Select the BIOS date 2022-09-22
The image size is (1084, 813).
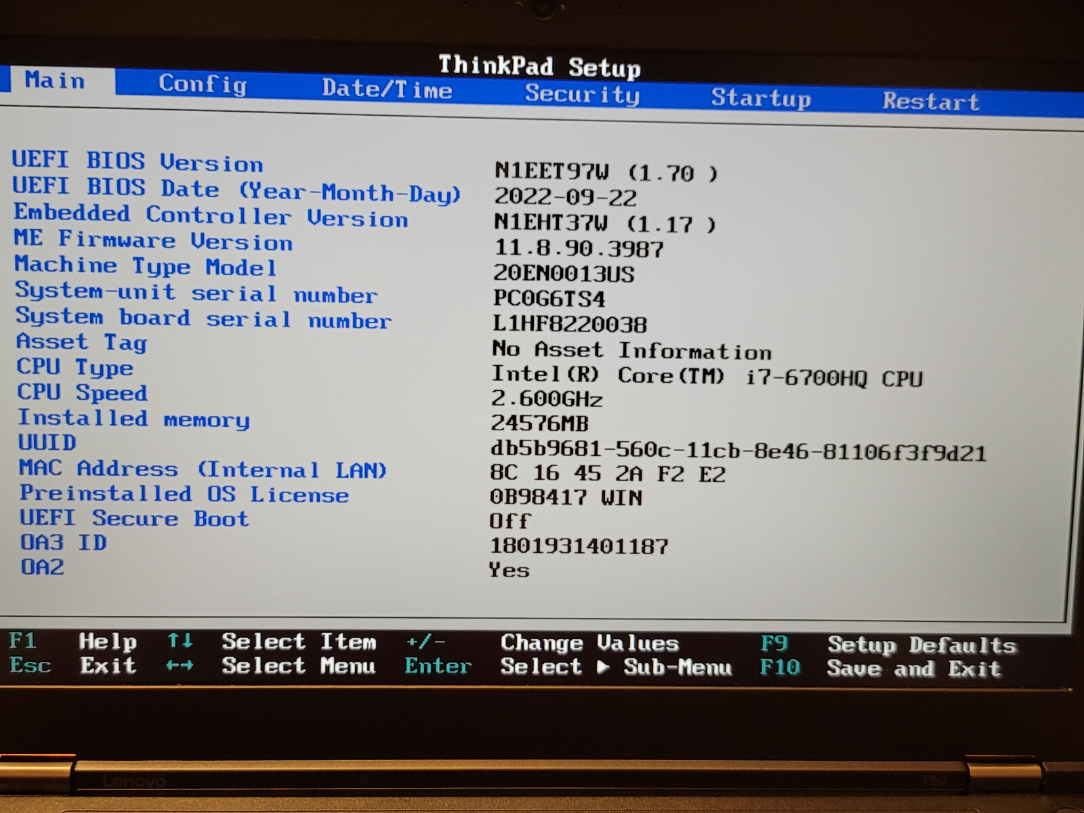(x=565, y=197)
